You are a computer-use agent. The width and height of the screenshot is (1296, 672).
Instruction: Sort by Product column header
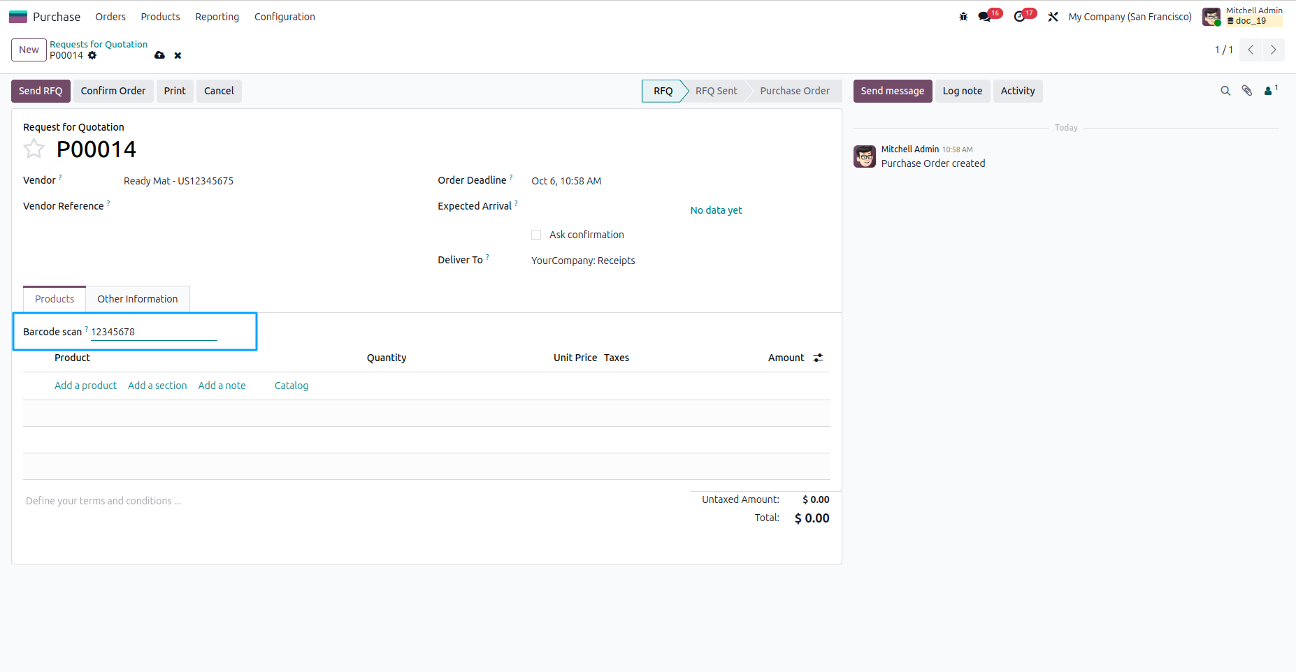tap(72, 358)
